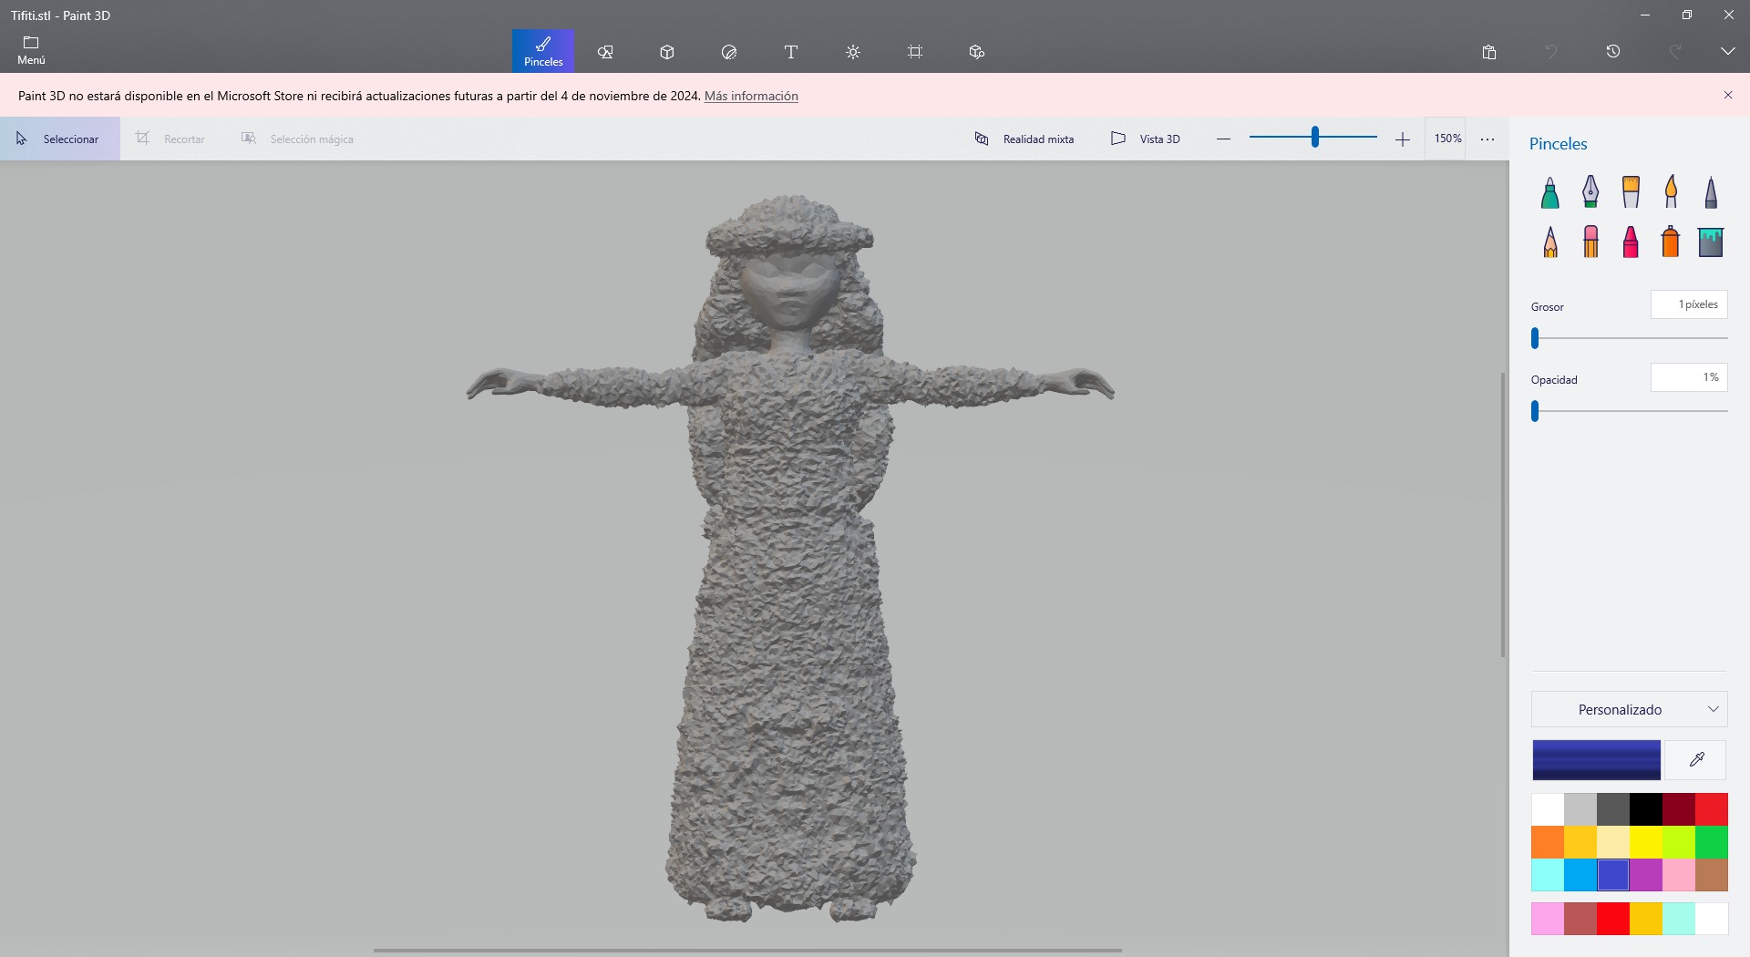The width and height of the screenshot is (1750, 957).
Task: Open the Menú folder icon
Action: pos(31,51)
